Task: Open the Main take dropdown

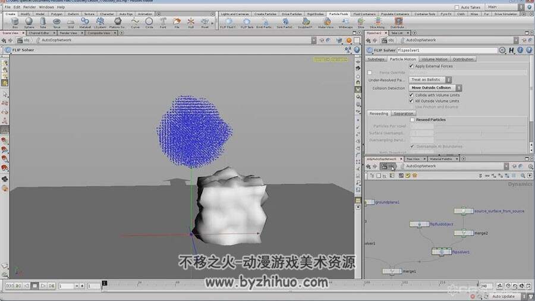Action: pyautogui.click(x=505, y=7)
